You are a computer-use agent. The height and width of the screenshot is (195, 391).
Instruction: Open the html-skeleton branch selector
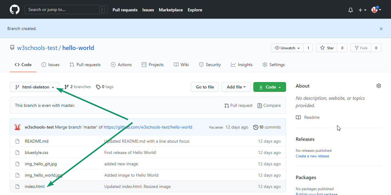[34, 87]
